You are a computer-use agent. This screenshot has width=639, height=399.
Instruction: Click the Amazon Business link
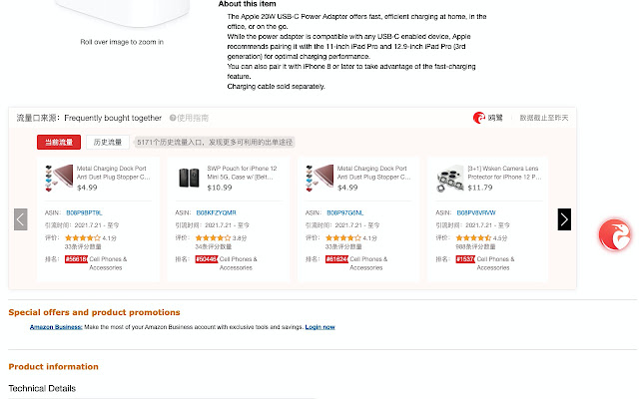[x=55, y=327]
